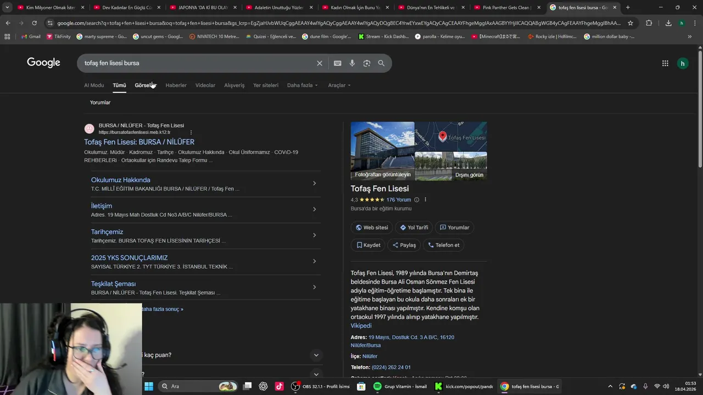The width and height of the screenshot is (703, 395).
Task: Open the Chrome three-dot menu
Action: coord(695,23)
